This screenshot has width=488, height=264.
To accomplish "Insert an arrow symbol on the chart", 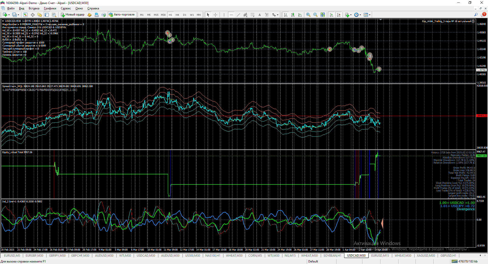I will click(x=274, y=15).
